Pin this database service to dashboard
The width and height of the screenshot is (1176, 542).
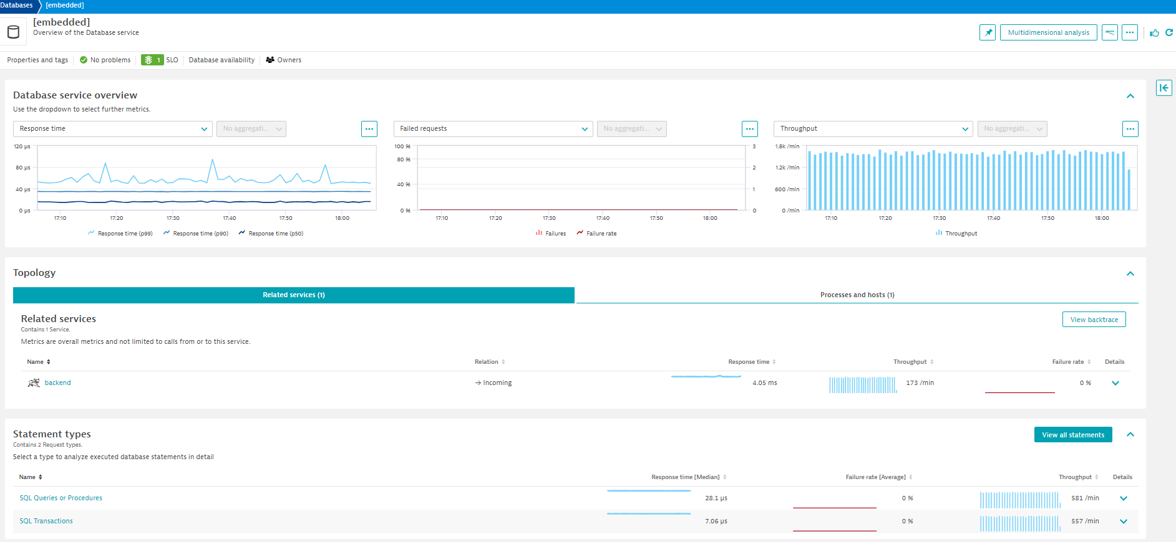pyautogui.click(x=987, y=32)
